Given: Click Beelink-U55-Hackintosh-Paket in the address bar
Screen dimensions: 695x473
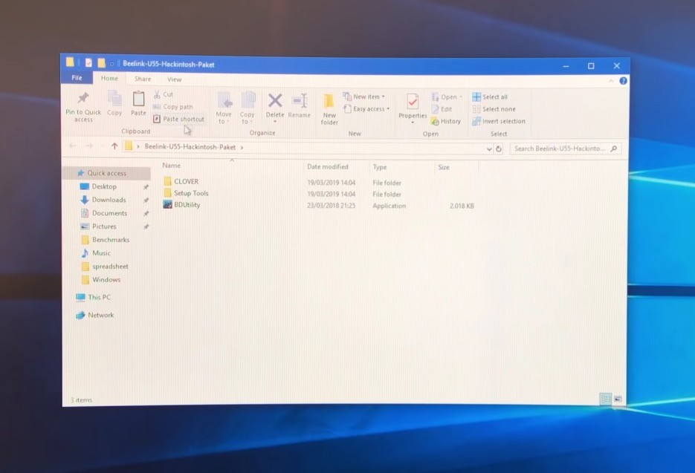Looking at the screenshot, I should [x=190, y=146].
